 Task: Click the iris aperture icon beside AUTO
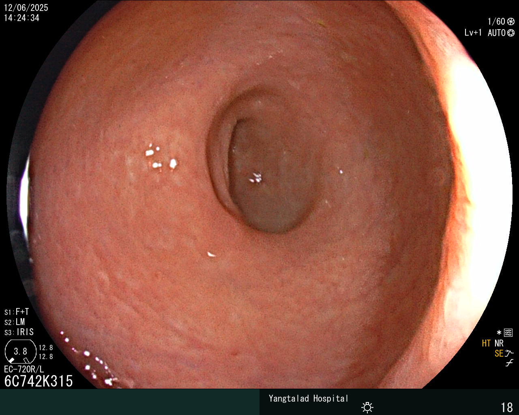pyautogui.click(x=511, y=33)
